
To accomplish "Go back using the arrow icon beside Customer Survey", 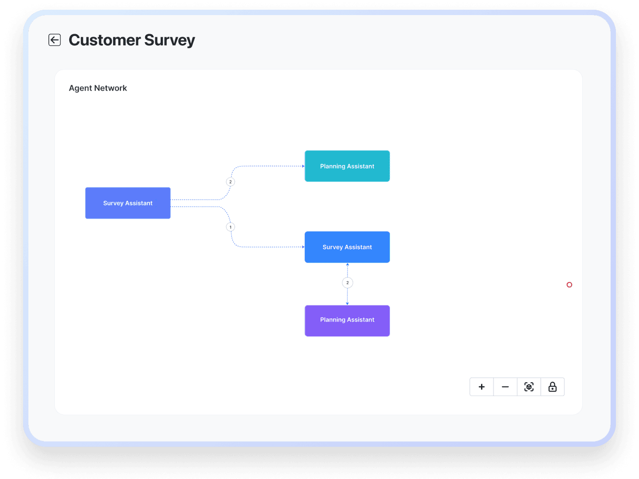I will [55, 40].
